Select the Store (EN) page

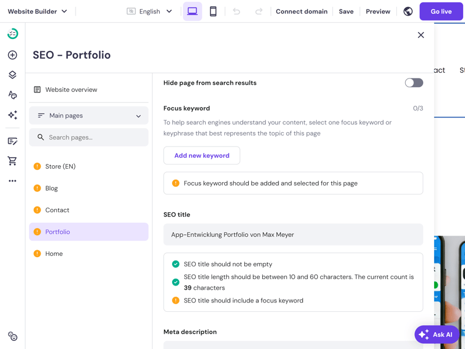89,166
